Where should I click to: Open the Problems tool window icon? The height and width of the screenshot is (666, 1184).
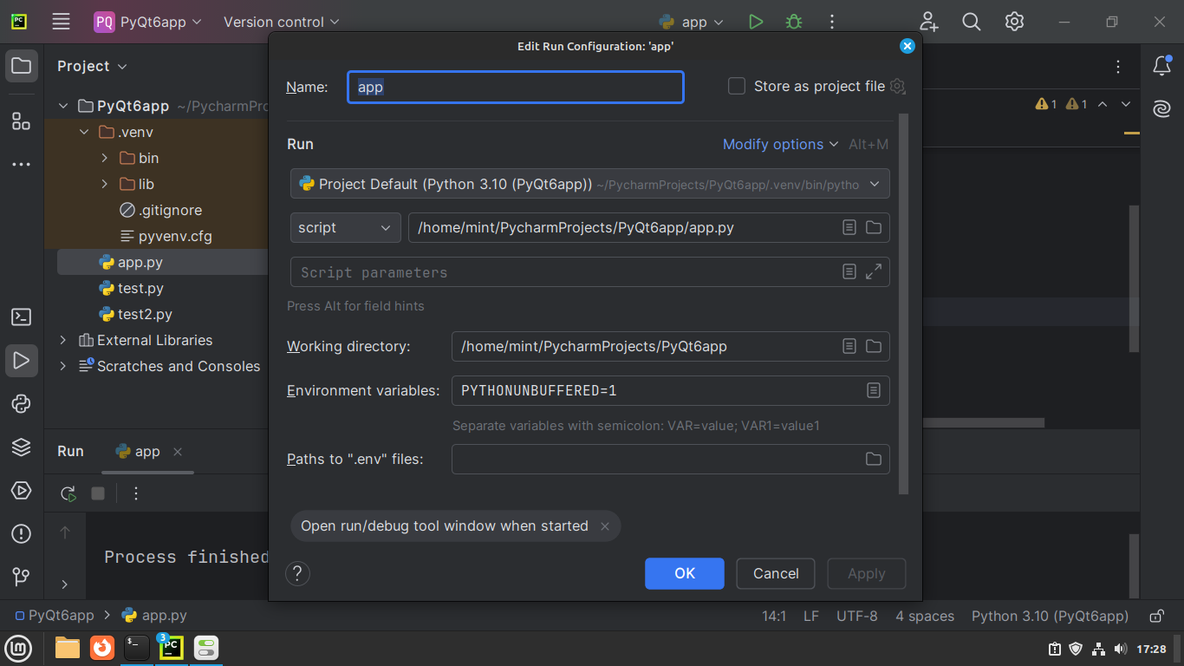coord(22,533)
